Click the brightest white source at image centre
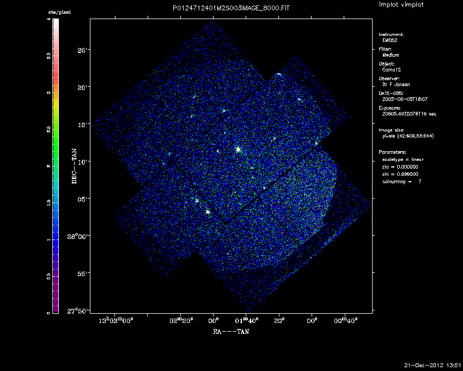 pos(238,149)
